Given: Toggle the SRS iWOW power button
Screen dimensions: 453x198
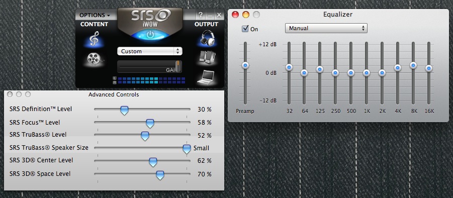Looking at the screenshot, I should coord(150,35).
